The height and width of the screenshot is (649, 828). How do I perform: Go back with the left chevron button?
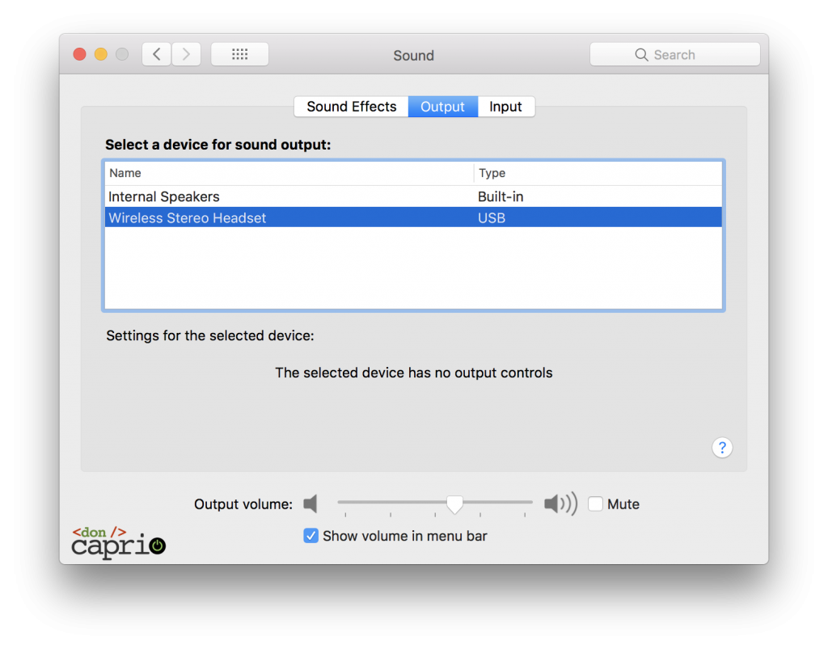(156, 54)
